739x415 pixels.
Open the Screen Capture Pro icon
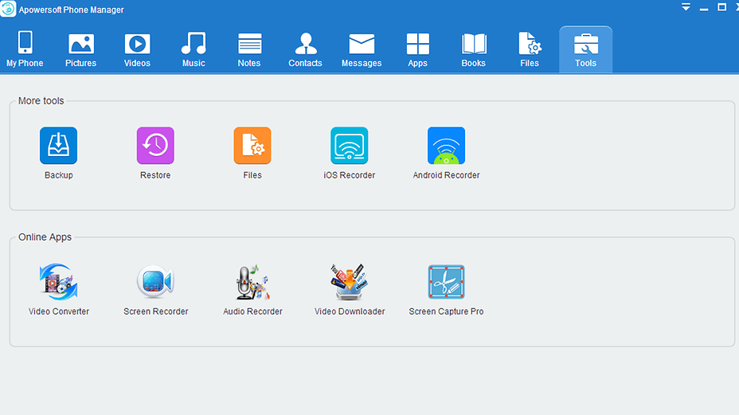(x=446, y=282)
